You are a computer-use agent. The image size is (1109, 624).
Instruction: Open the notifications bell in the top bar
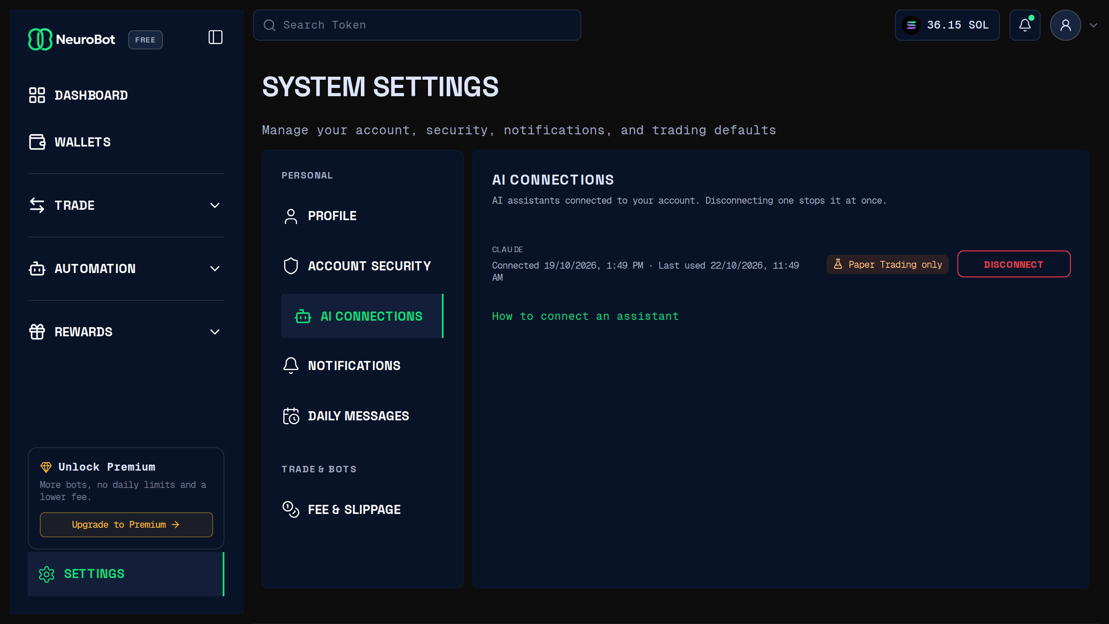coord(1025,25)
